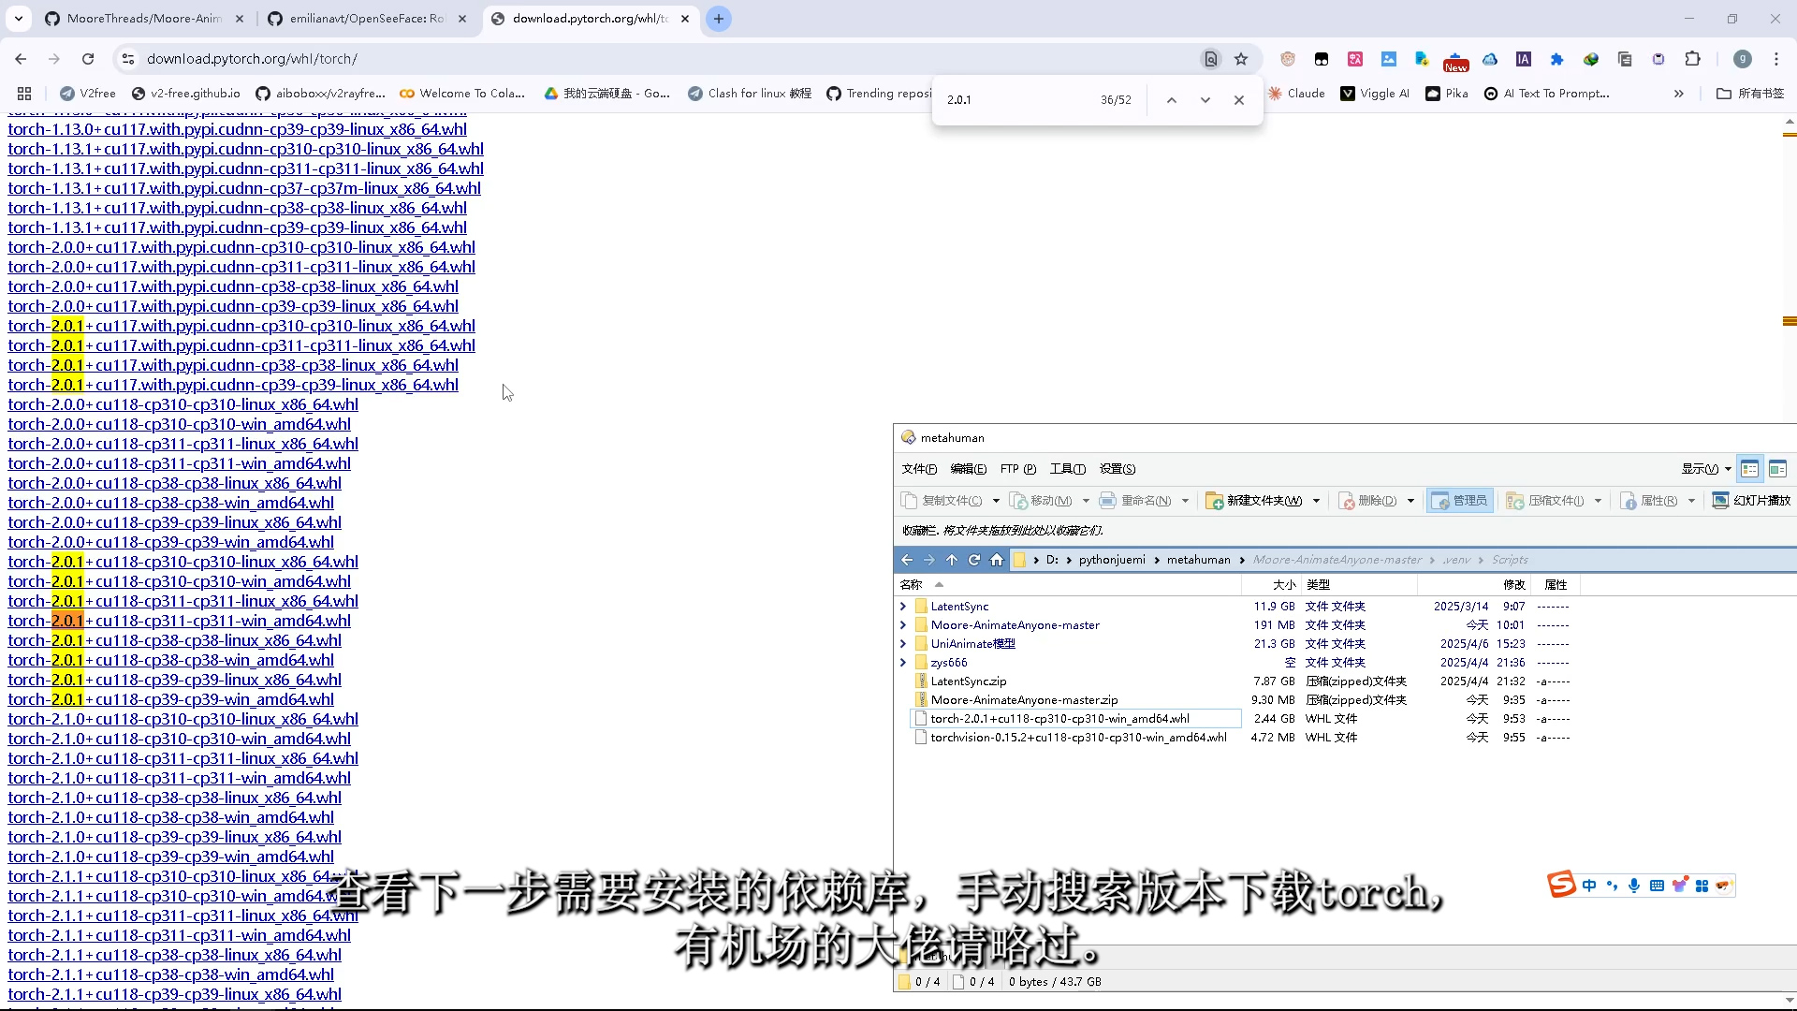The height and width of the screenshot is (1011, 1797).
Task: Toggle the 管理员 administrator mode button
Action: 1460,501
